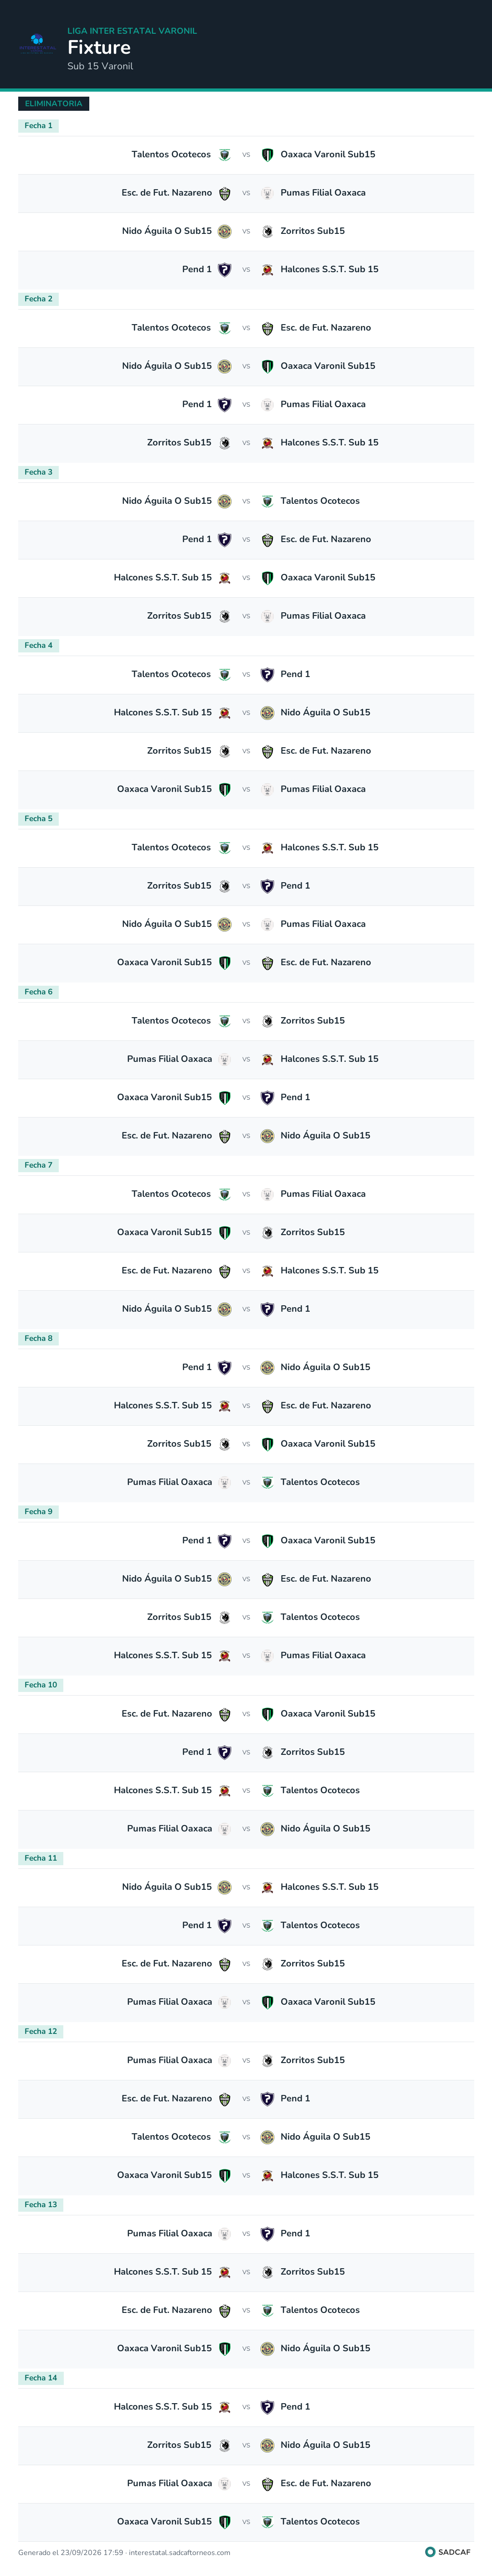Click Pumas Filial Oaxaca crest in Fecha 12's first match
The height and width of the screenshot is (2576, 492).
click(224, 2060)
